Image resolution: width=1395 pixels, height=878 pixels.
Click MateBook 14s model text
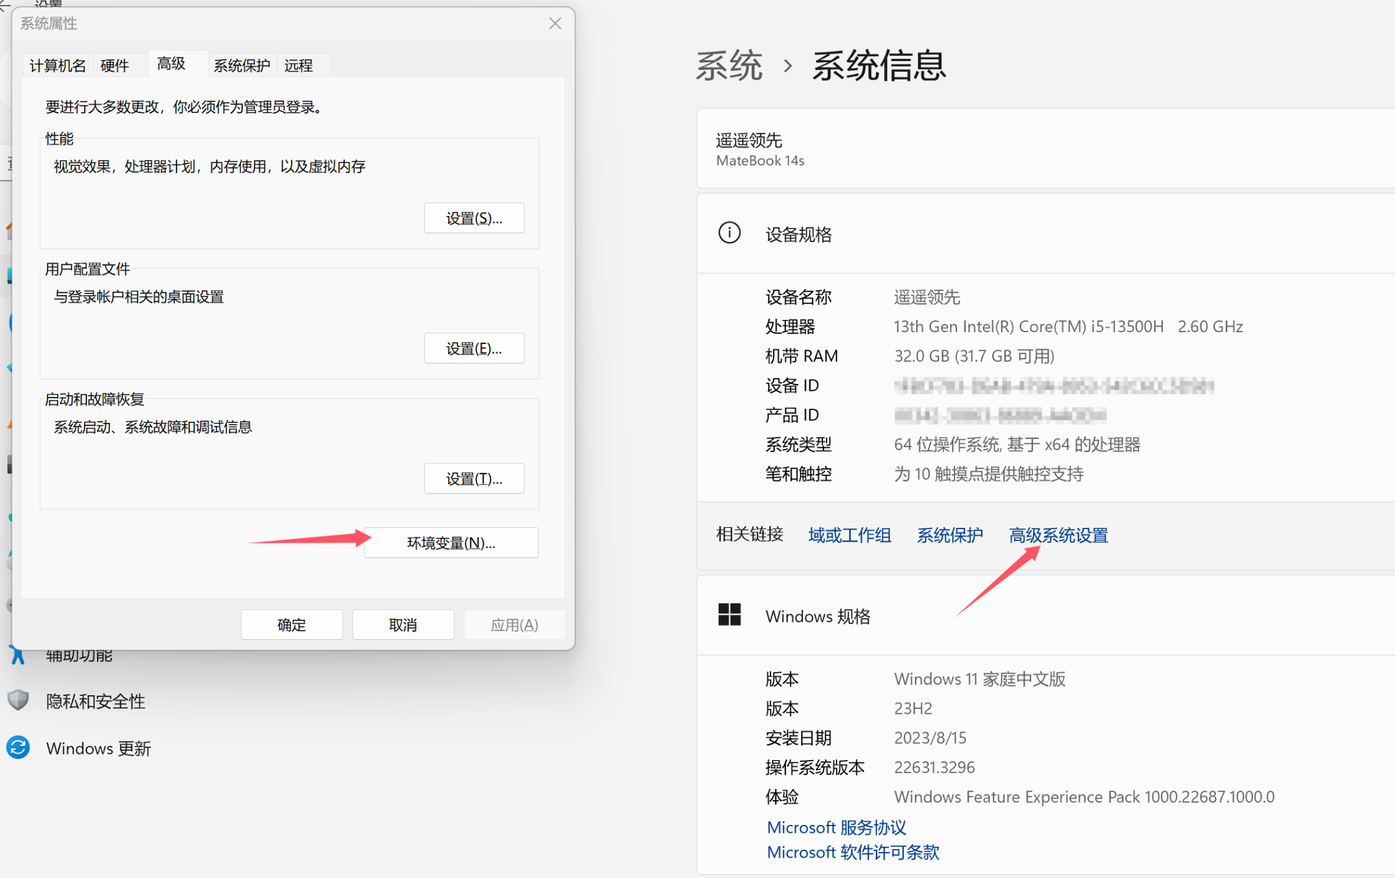click(760, 161)
